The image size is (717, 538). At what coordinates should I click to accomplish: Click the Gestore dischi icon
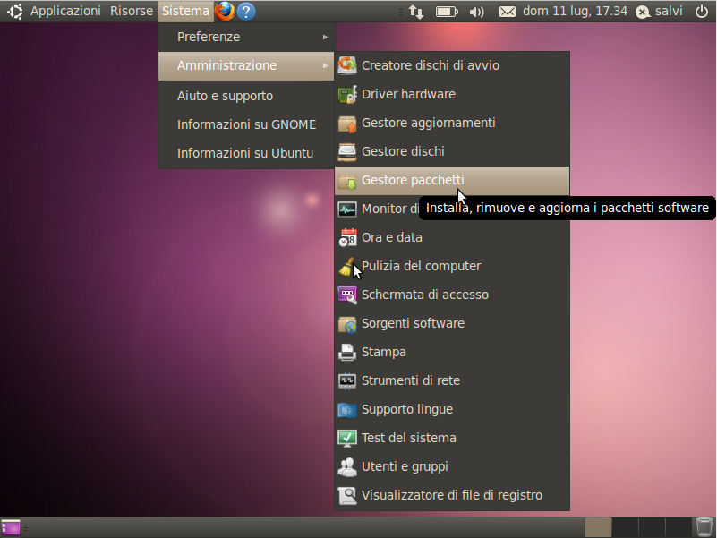click(347, 152)
